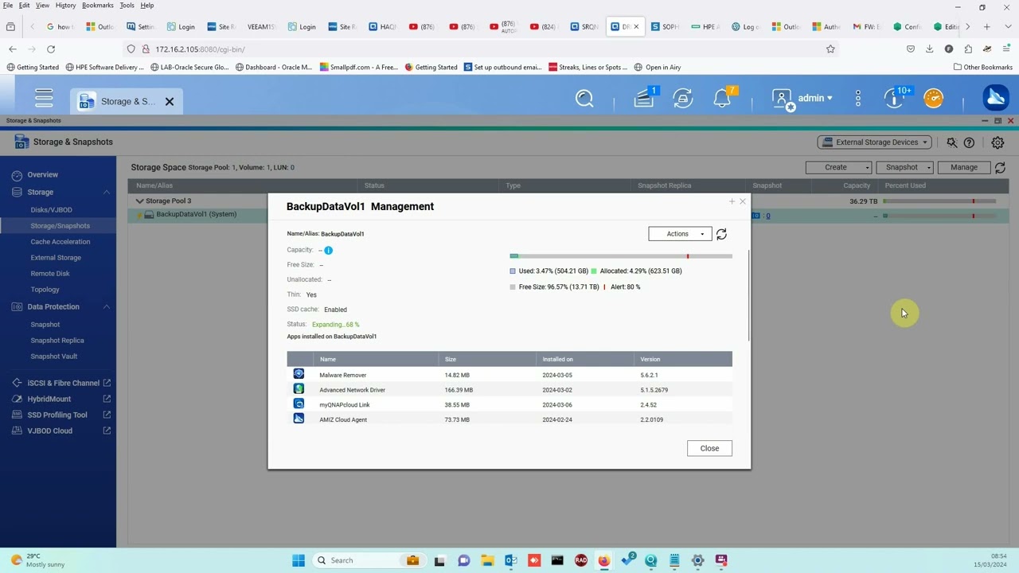Select Overview in the sidebar
The image size is (1019, 573).
(x=43, y=174)
